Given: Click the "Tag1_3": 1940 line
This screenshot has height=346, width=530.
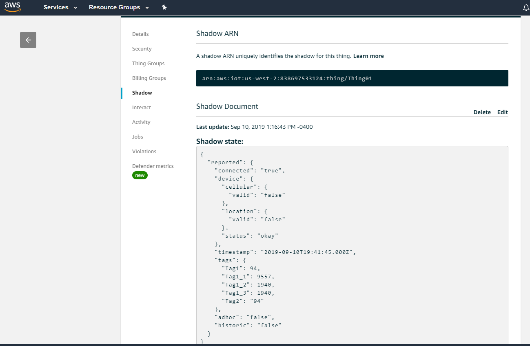Looking at the screenshot, I should click(248, 293).
